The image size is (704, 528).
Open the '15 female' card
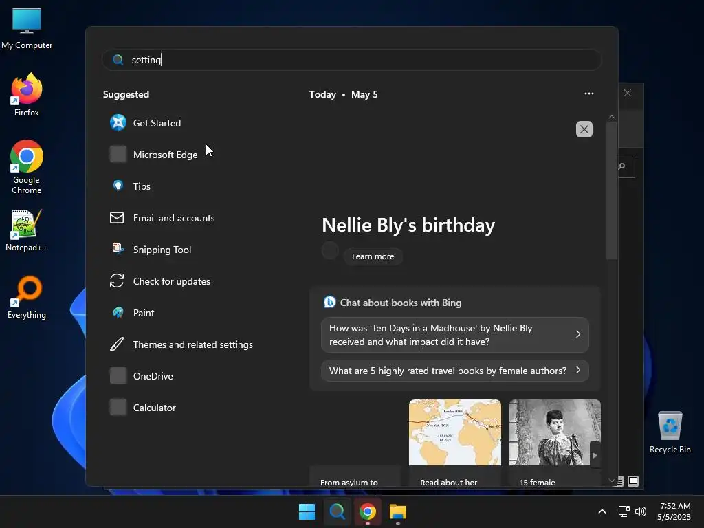point(555,476)
